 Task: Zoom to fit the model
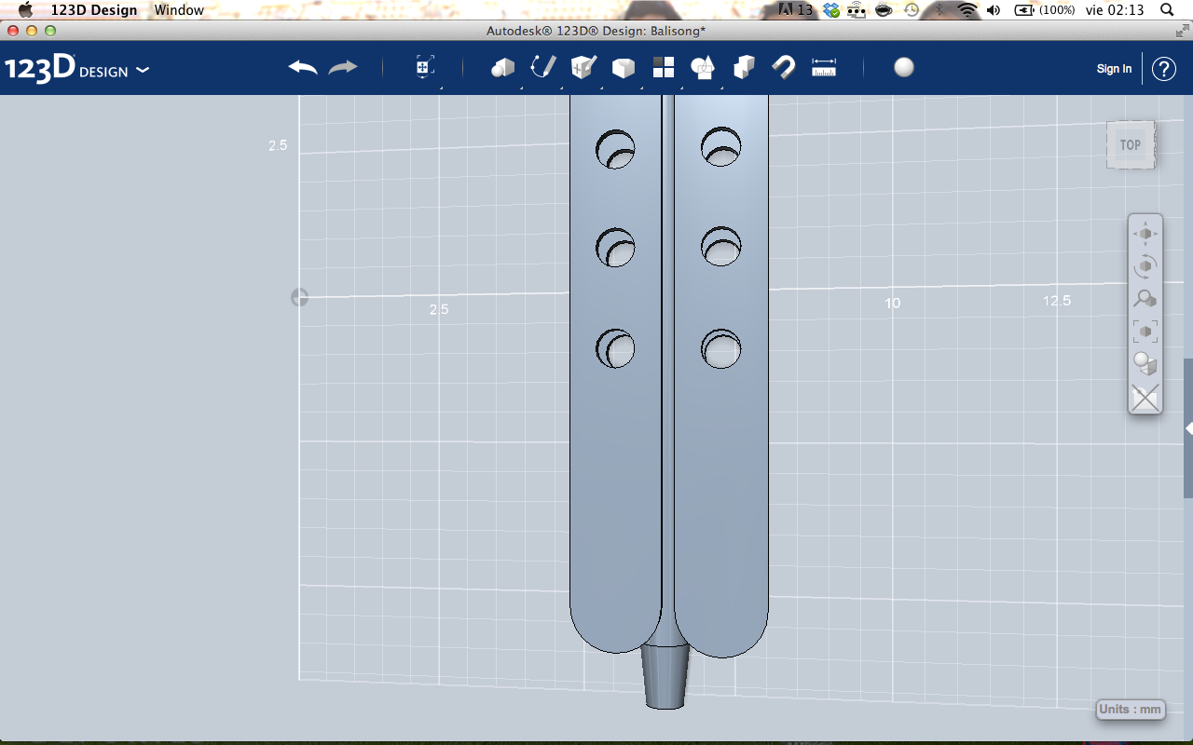[x=1145, y=331]
